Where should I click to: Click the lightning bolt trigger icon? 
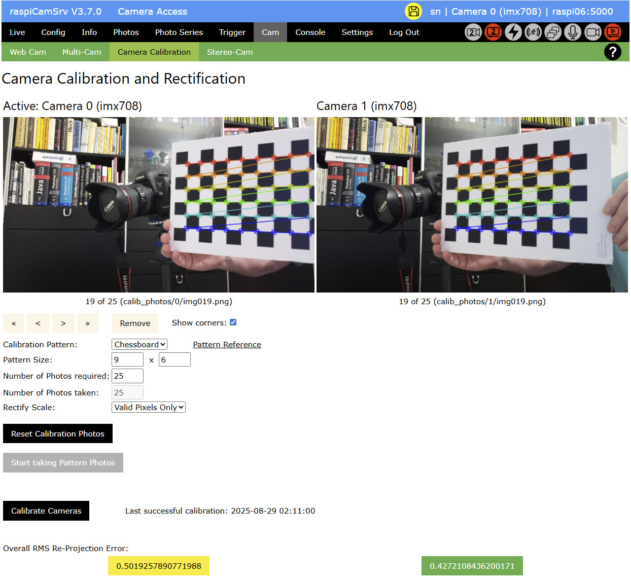point(513,32)
